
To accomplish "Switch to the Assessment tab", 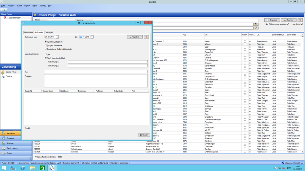I will [x=28, y=32].
